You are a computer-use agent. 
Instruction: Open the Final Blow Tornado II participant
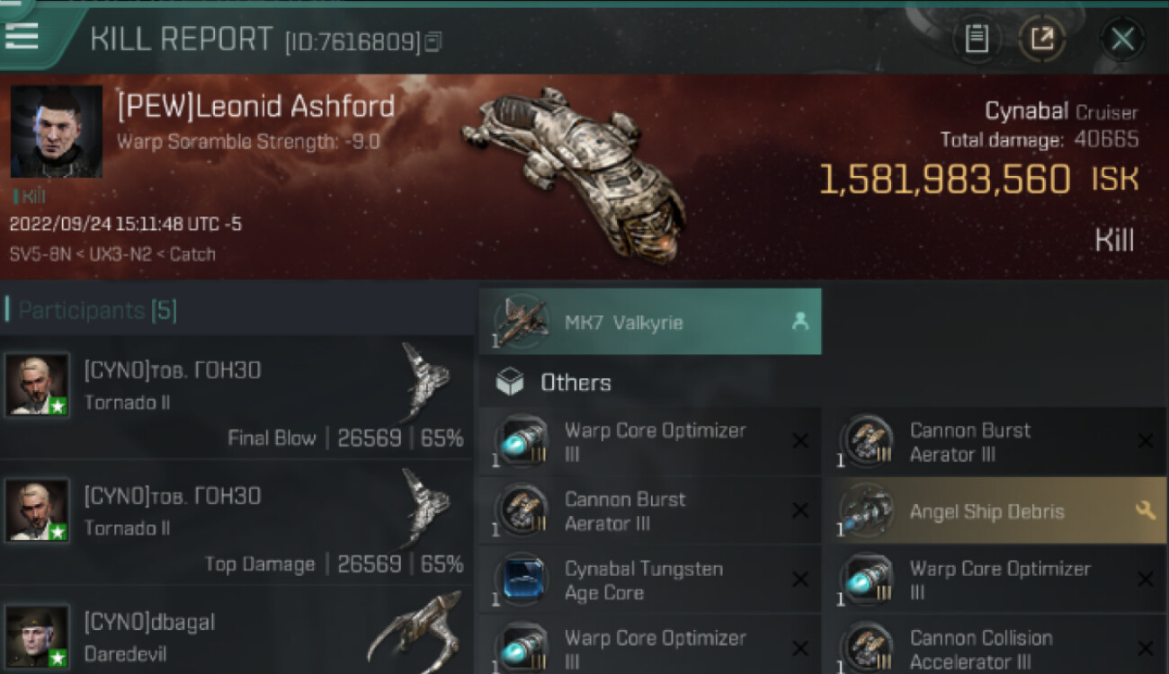pyautogui.click(x=237, y=397)
